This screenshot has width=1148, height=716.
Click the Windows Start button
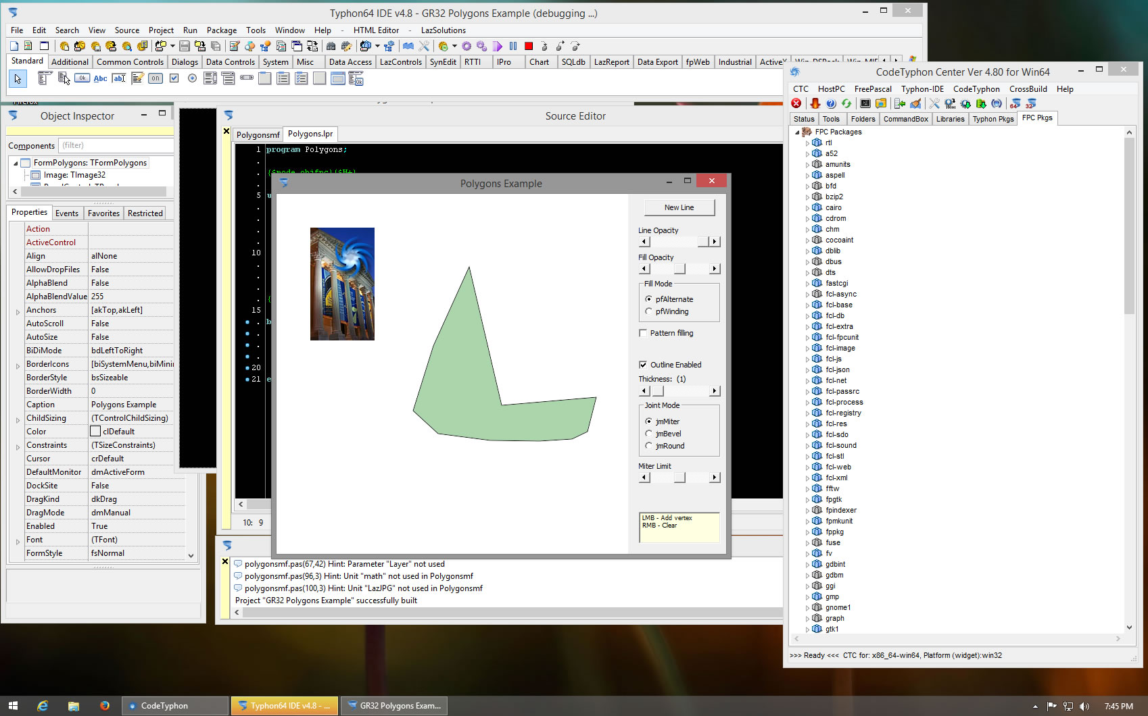point(13,706)
